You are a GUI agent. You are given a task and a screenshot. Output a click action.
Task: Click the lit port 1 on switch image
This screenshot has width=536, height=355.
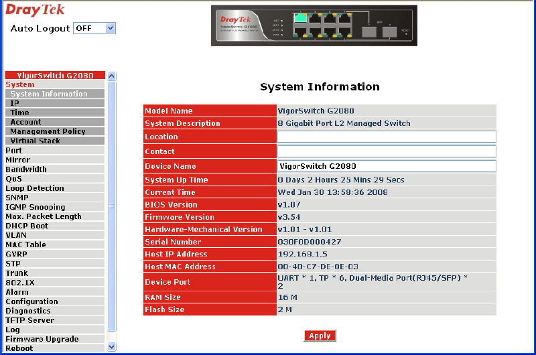pyautogui.click(x=300, y=18)
